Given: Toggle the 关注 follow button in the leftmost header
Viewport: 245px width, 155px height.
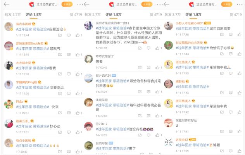Looking at the screenshot, I should click(67, 4).
